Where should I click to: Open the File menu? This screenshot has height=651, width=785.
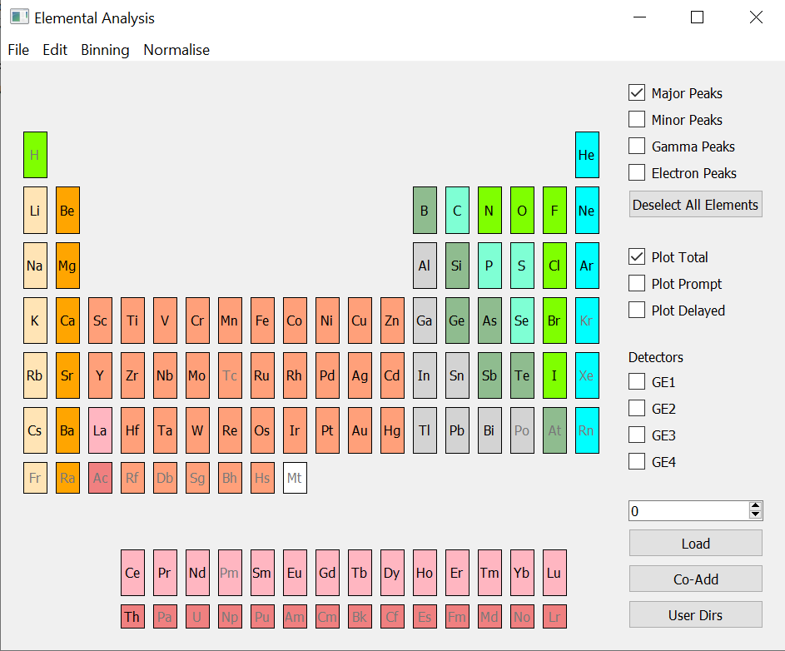tap(18, 50)
